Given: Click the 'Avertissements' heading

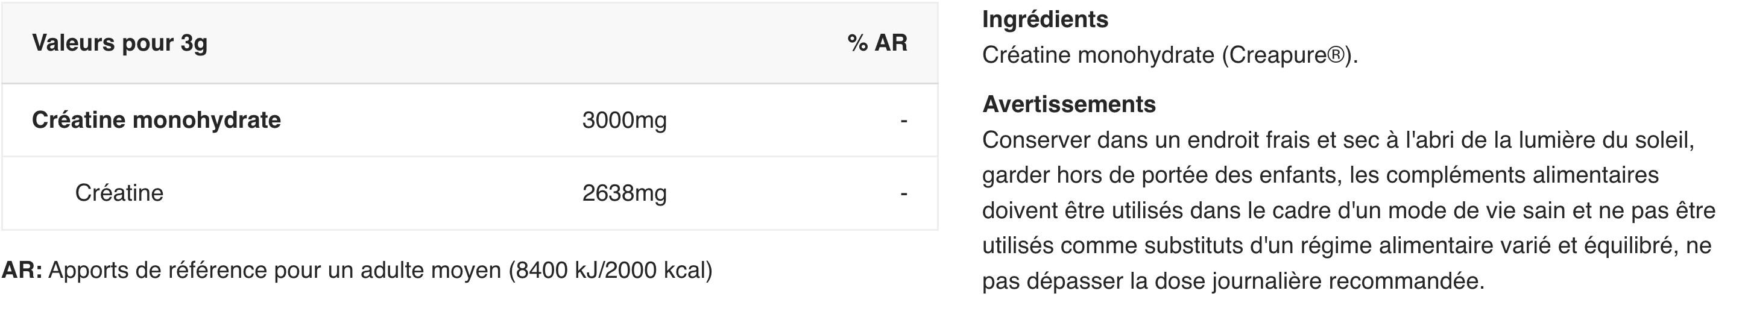Looking at the screenshot, I should coord(1069,104).
